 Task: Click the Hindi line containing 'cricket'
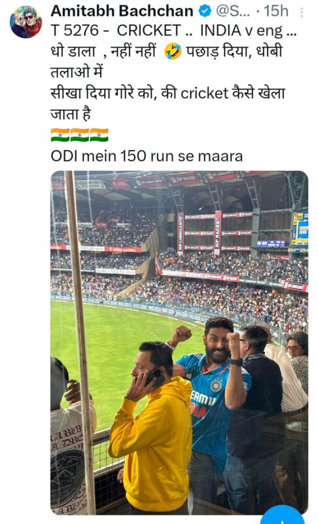pos(168,93)
